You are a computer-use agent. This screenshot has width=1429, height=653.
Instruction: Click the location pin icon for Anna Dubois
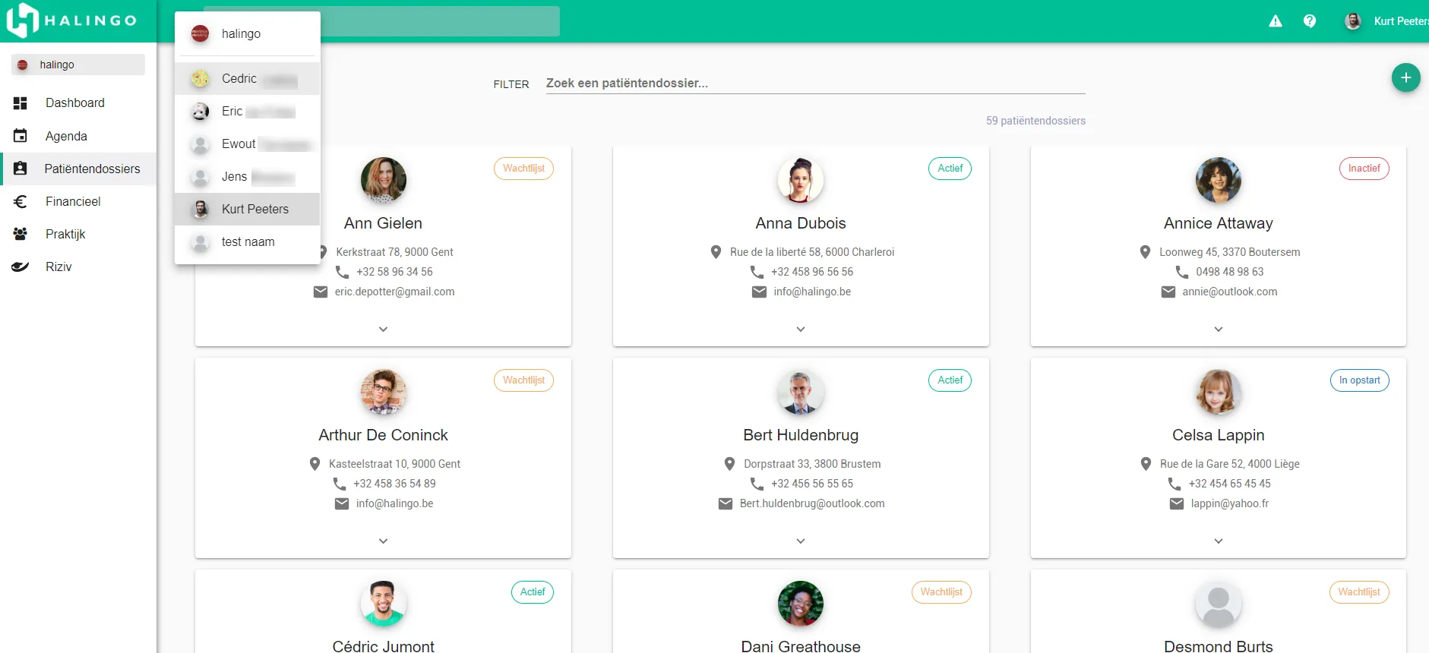(716, 252)
